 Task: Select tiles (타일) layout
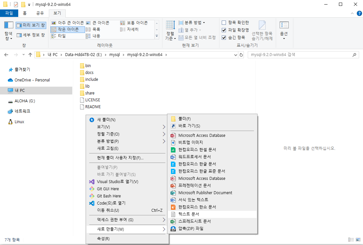(59, 36)
